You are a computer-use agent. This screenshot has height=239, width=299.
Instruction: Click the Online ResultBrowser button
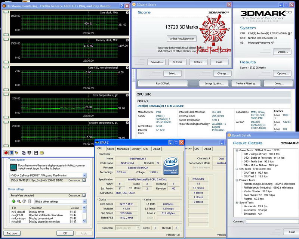182,39
